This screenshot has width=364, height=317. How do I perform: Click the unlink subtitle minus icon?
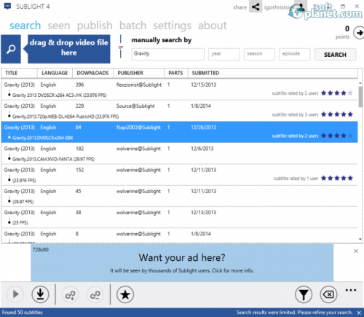point(95,295)
